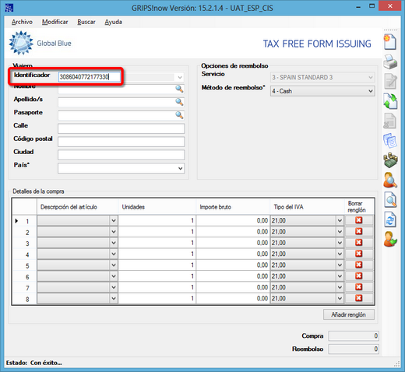Click the document magnifier search icon
Viewport: 405px width, 372px height.
coord(390,200)
